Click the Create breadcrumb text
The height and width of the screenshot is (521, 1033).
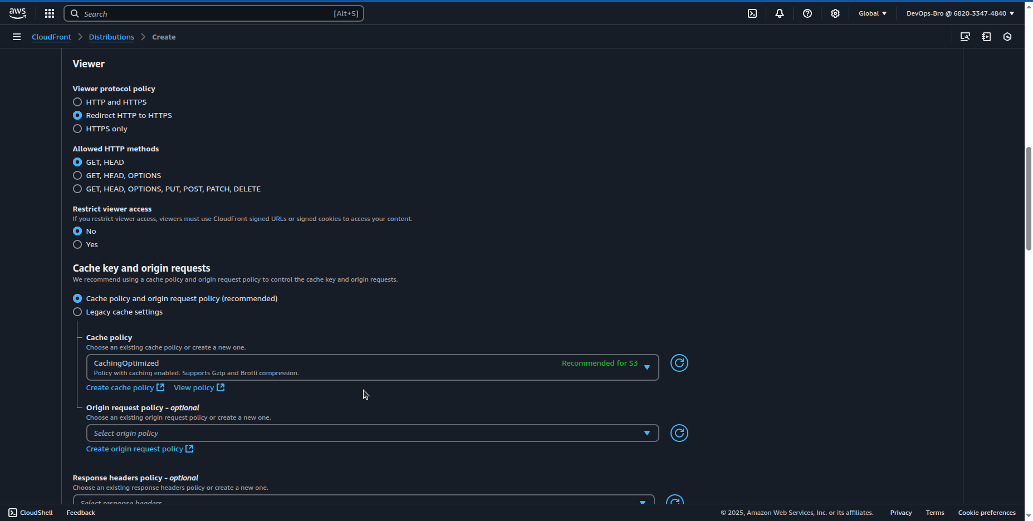pyautogui.click(x=164, y=37)
